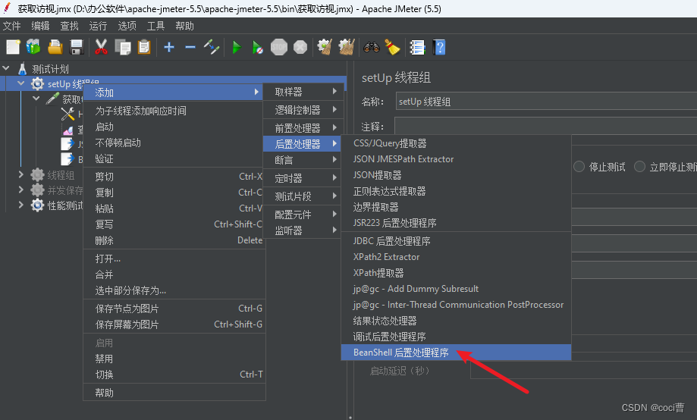This screenshot has width=697, height=420.
Task: Start the test with green play icon
Action: click(237, 47)
